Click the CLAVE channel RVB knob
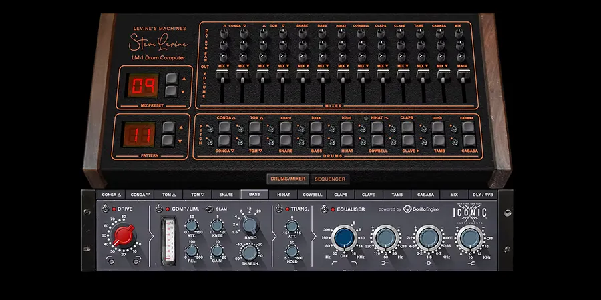This screenshot has height=300, width=601. pos(401,45)
